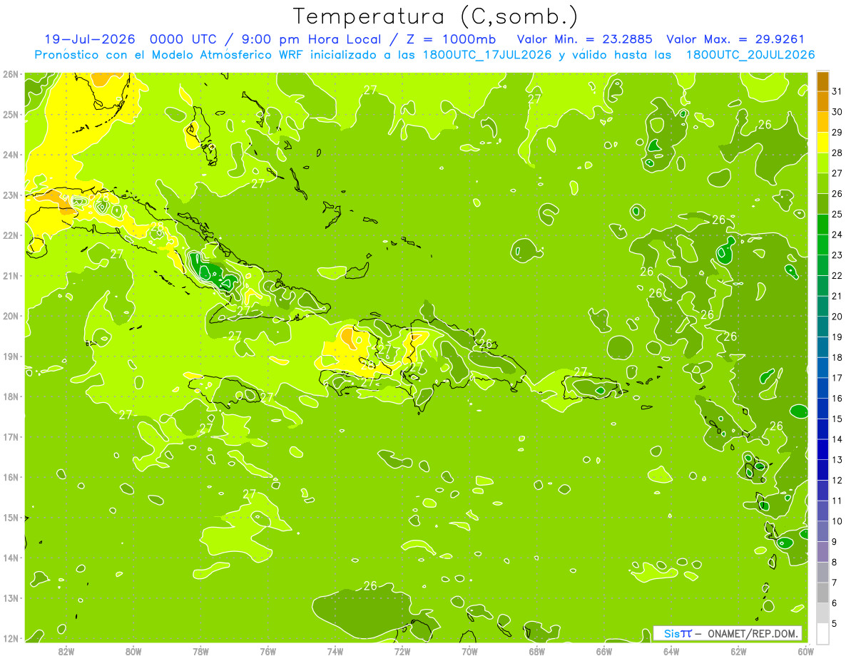Click latitude label '19N'
This screenshot has width=856, height=661.
click(x=11, y=356)
